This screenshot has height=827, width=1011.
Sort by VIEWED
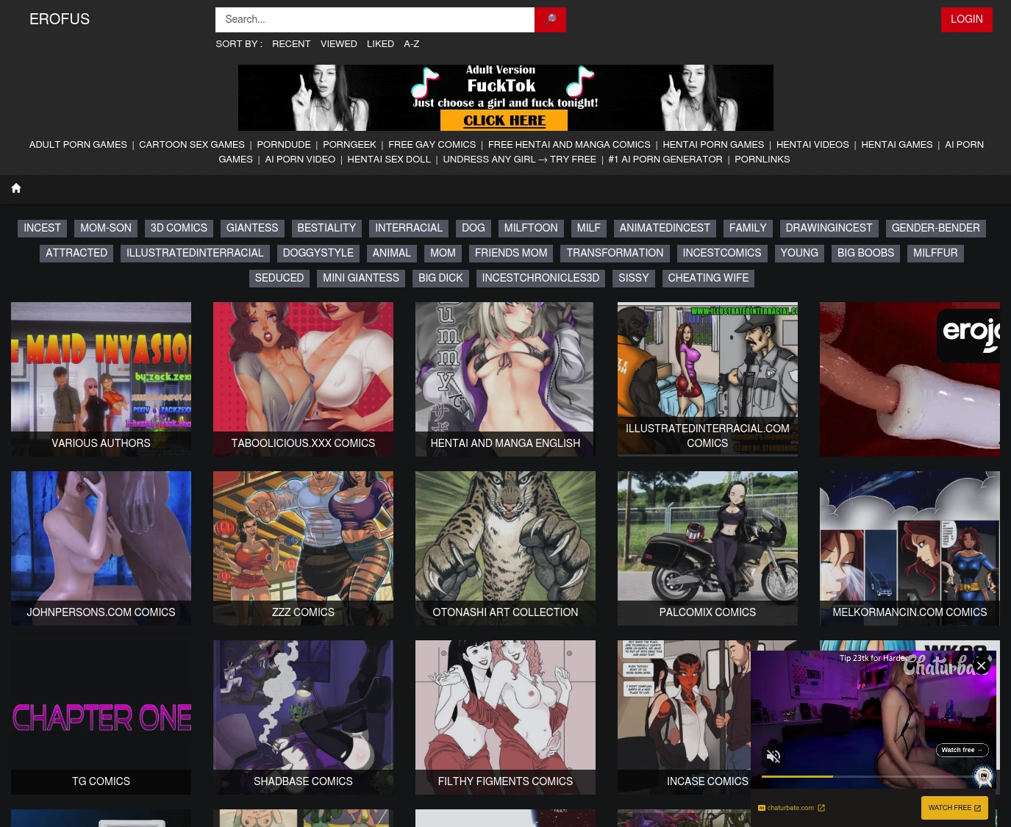tap(339, 44)
